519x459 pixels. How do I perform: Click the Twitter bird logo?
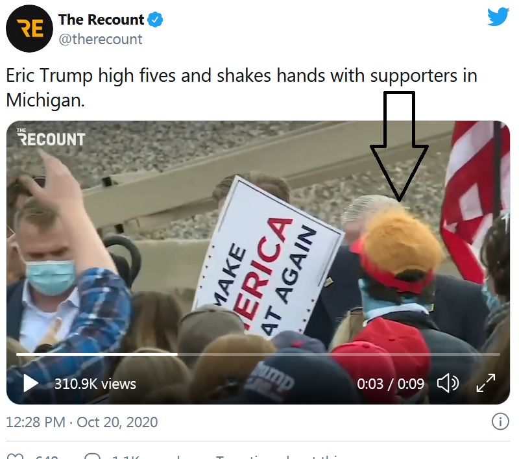click(x=498, y=17)
